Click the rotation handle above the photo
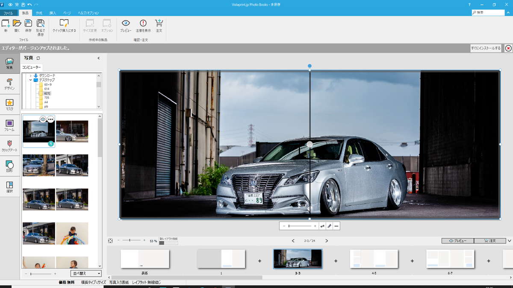This screenshot has width=513, height=288. click(x=310, y=66)
